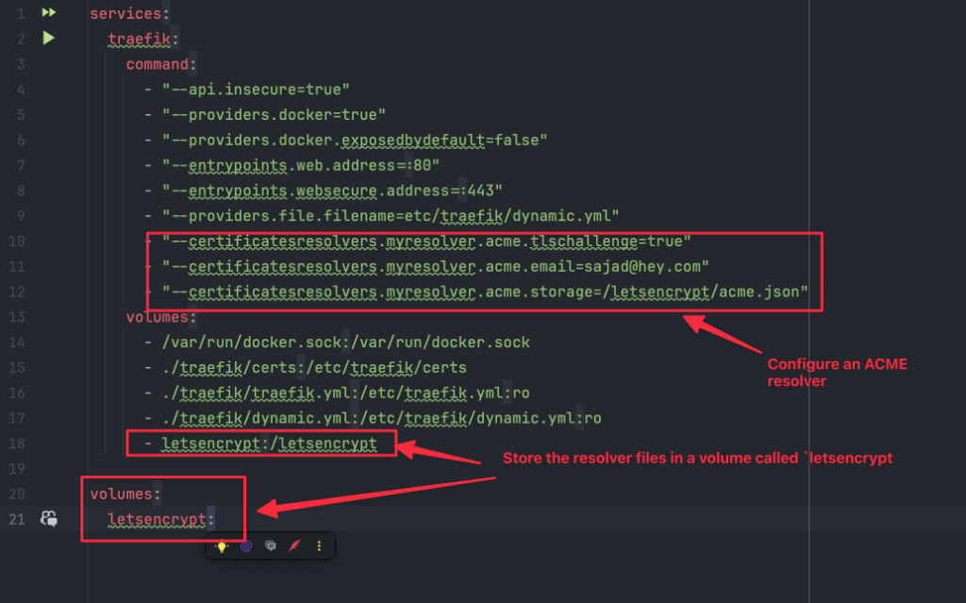Click the web.address=:80 entrypoint line

301,165
